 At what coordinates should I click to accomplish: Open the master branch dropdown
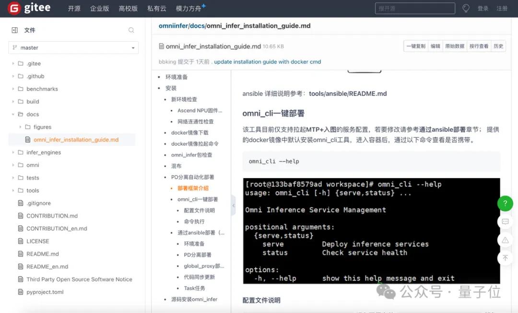73,48
